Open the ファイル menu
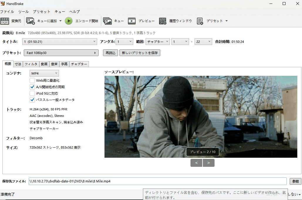Viewport: 302px width, 200px height. point(7,12)
